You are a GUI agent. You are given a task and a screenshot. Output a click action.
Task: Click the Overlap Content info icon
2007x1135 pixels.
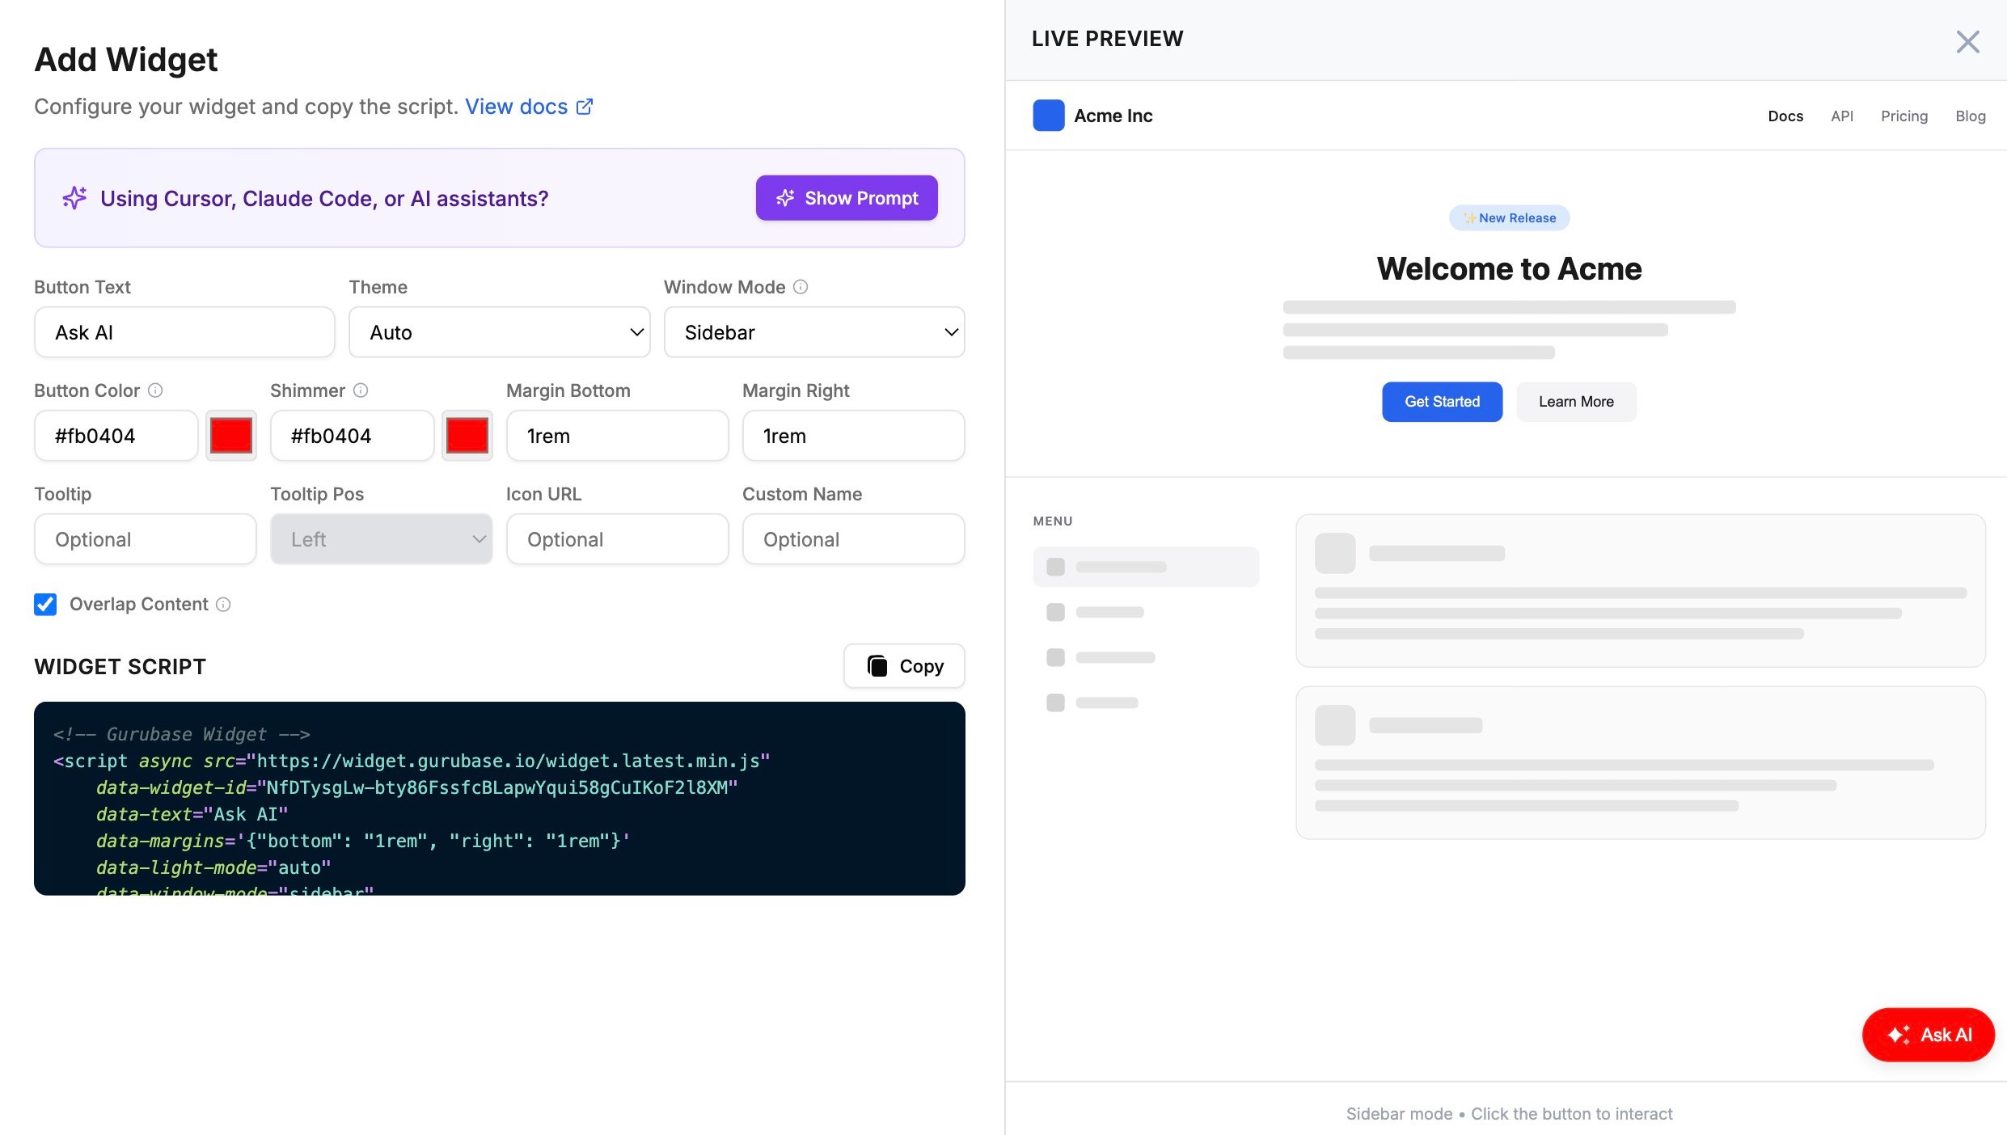[x=223, y=605]
